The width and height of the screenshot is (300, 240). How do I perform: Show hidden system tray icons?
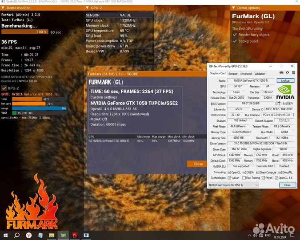pyautogui.click(x=249, y=236)
